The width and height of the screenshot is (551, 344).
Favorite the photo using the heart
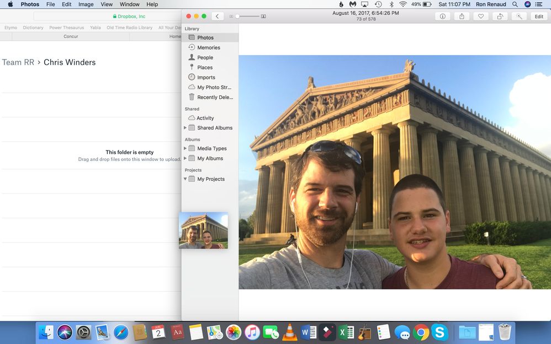pos(481,16)
